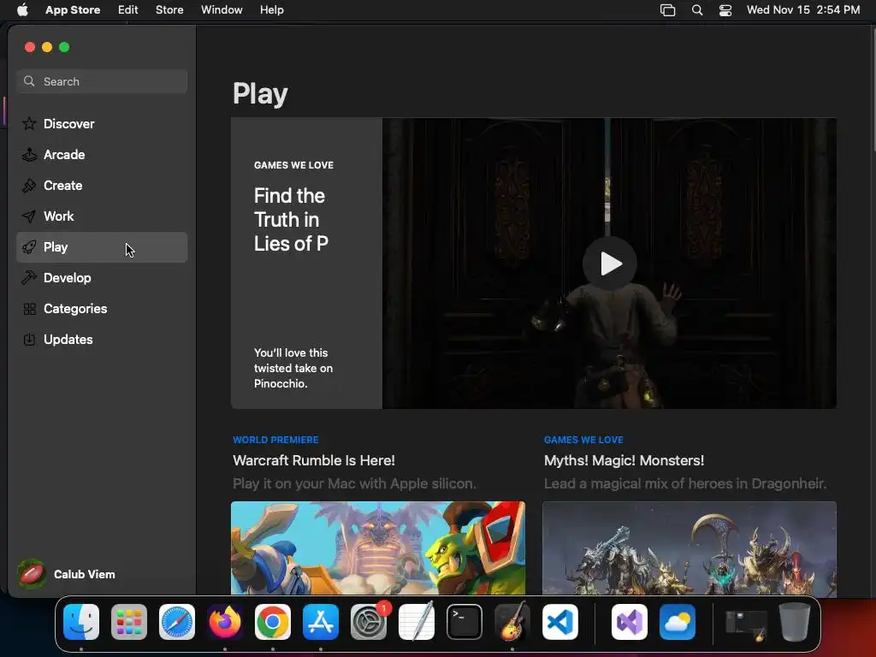
Task: Click the Dragonheir artwork thumbnail
Action: point(690,548)
